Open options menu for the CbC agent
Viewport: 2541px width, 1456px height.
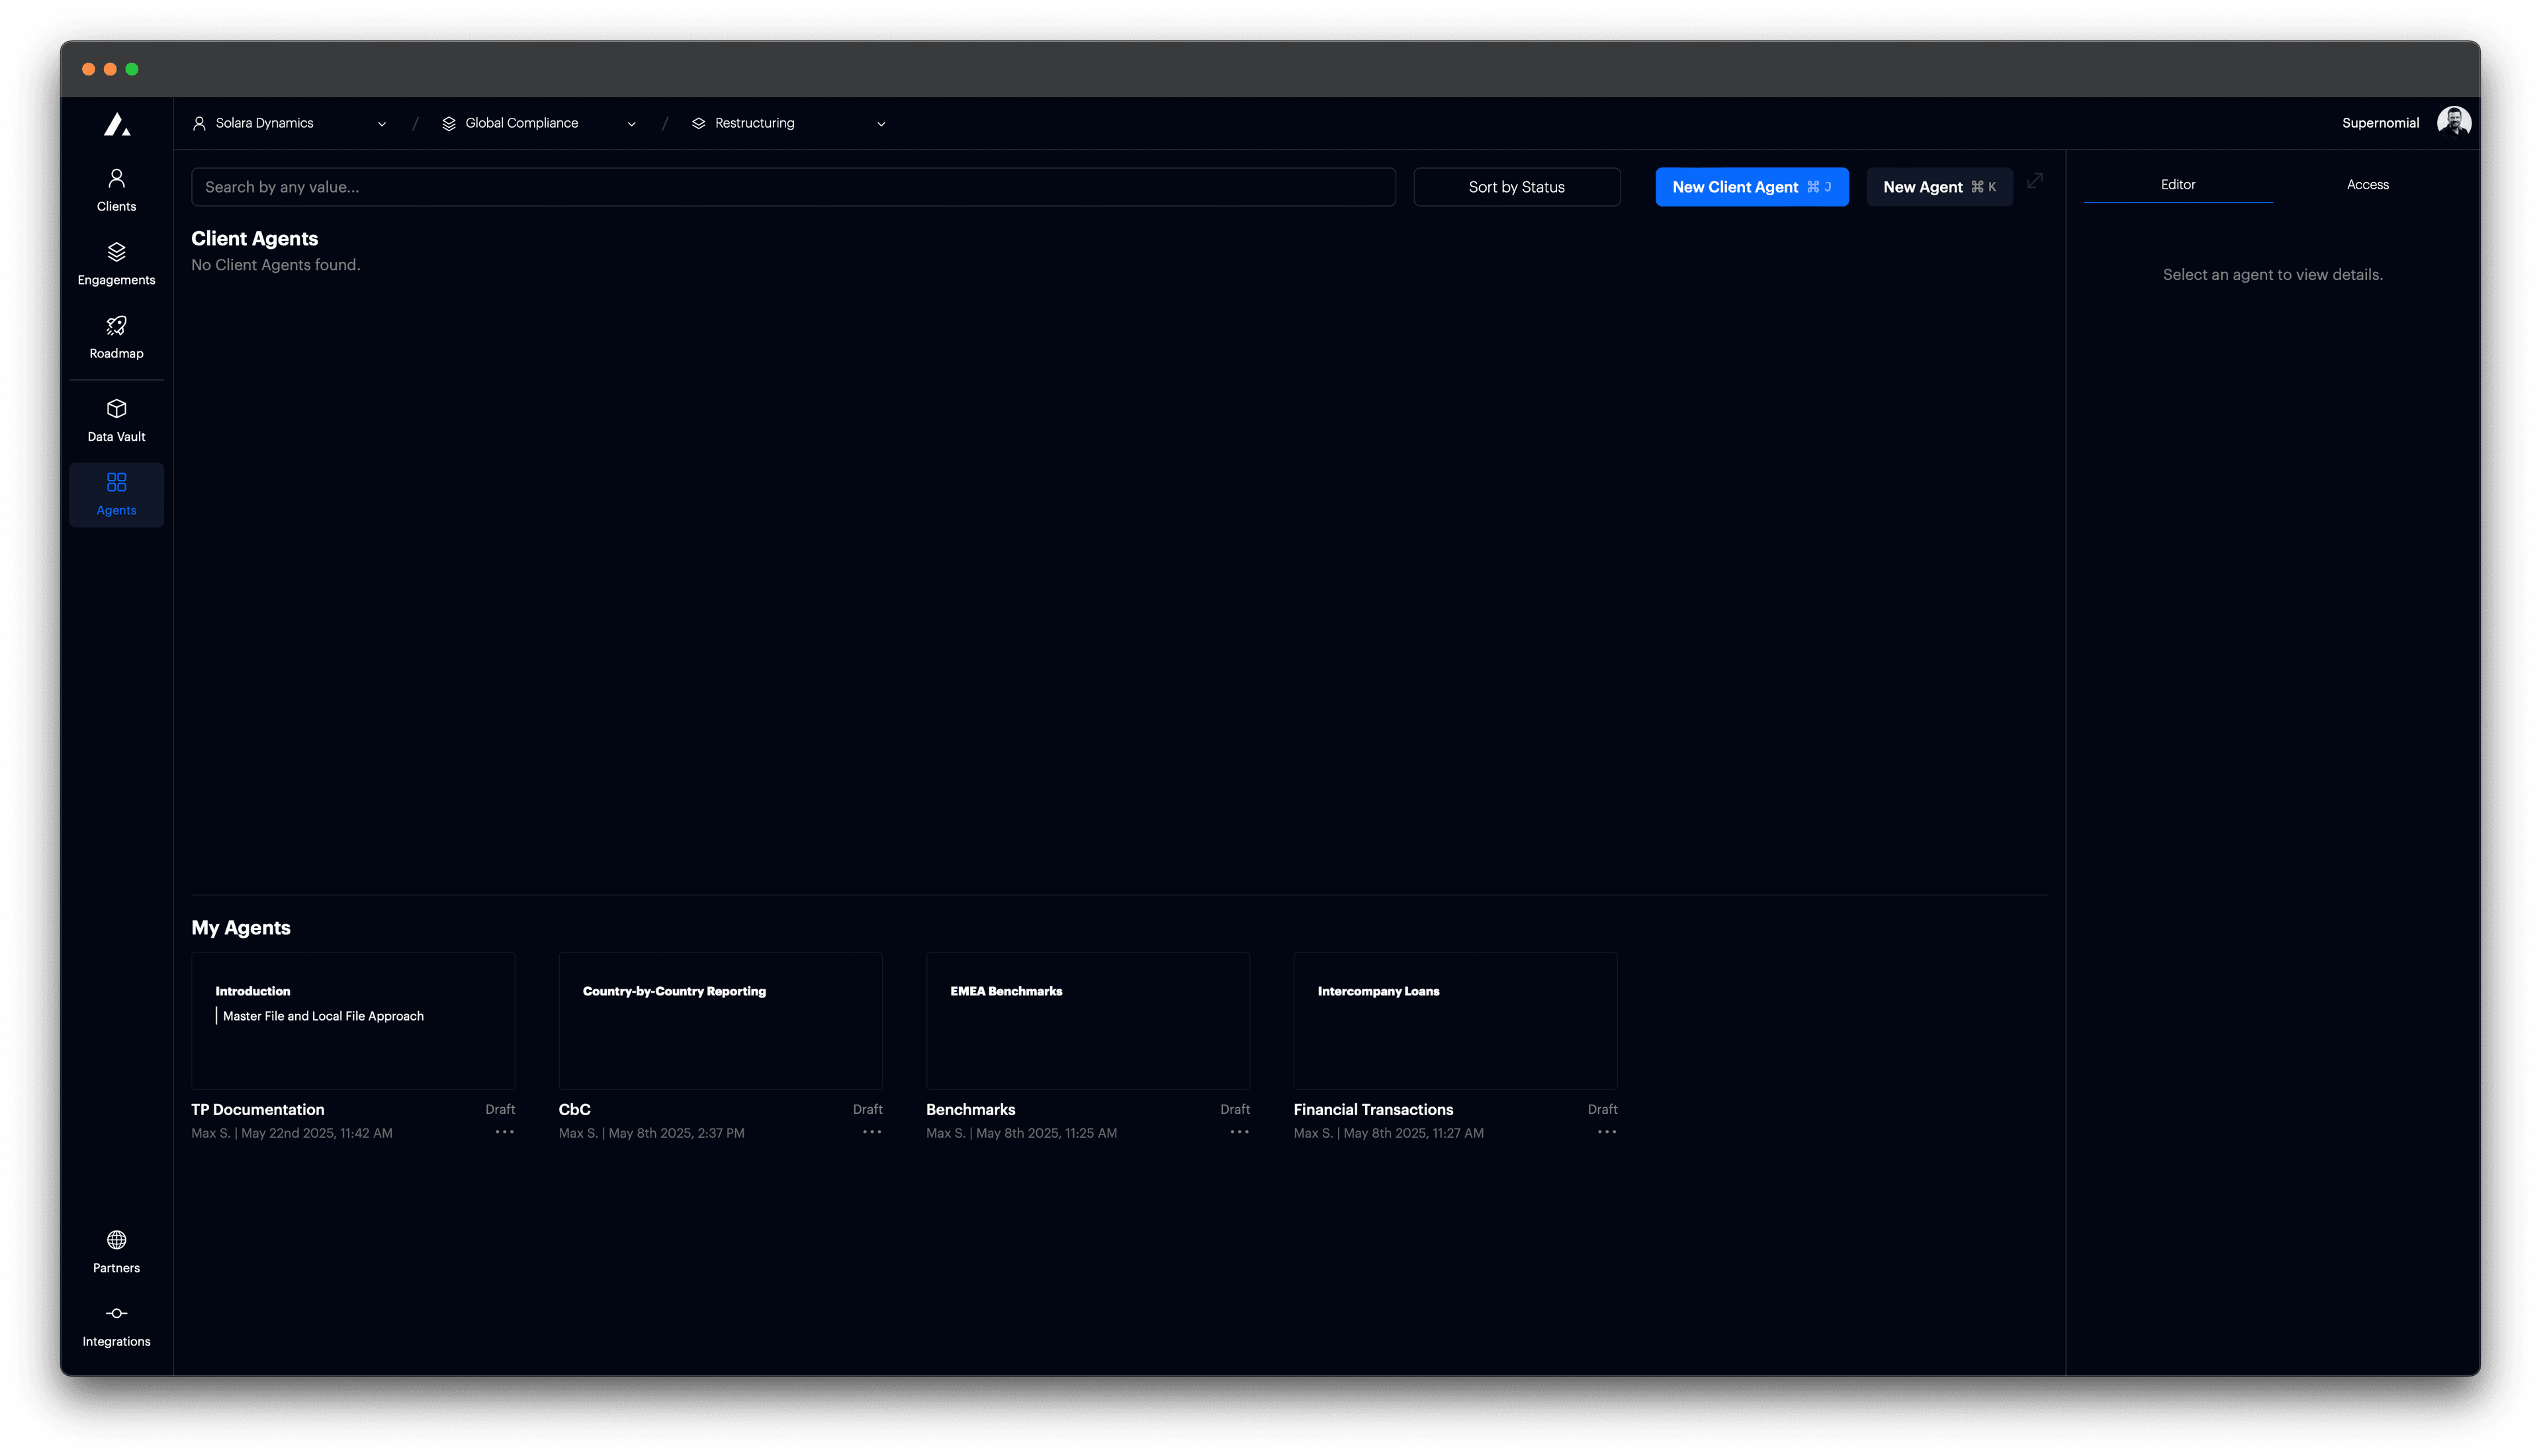click(871, 1131)
